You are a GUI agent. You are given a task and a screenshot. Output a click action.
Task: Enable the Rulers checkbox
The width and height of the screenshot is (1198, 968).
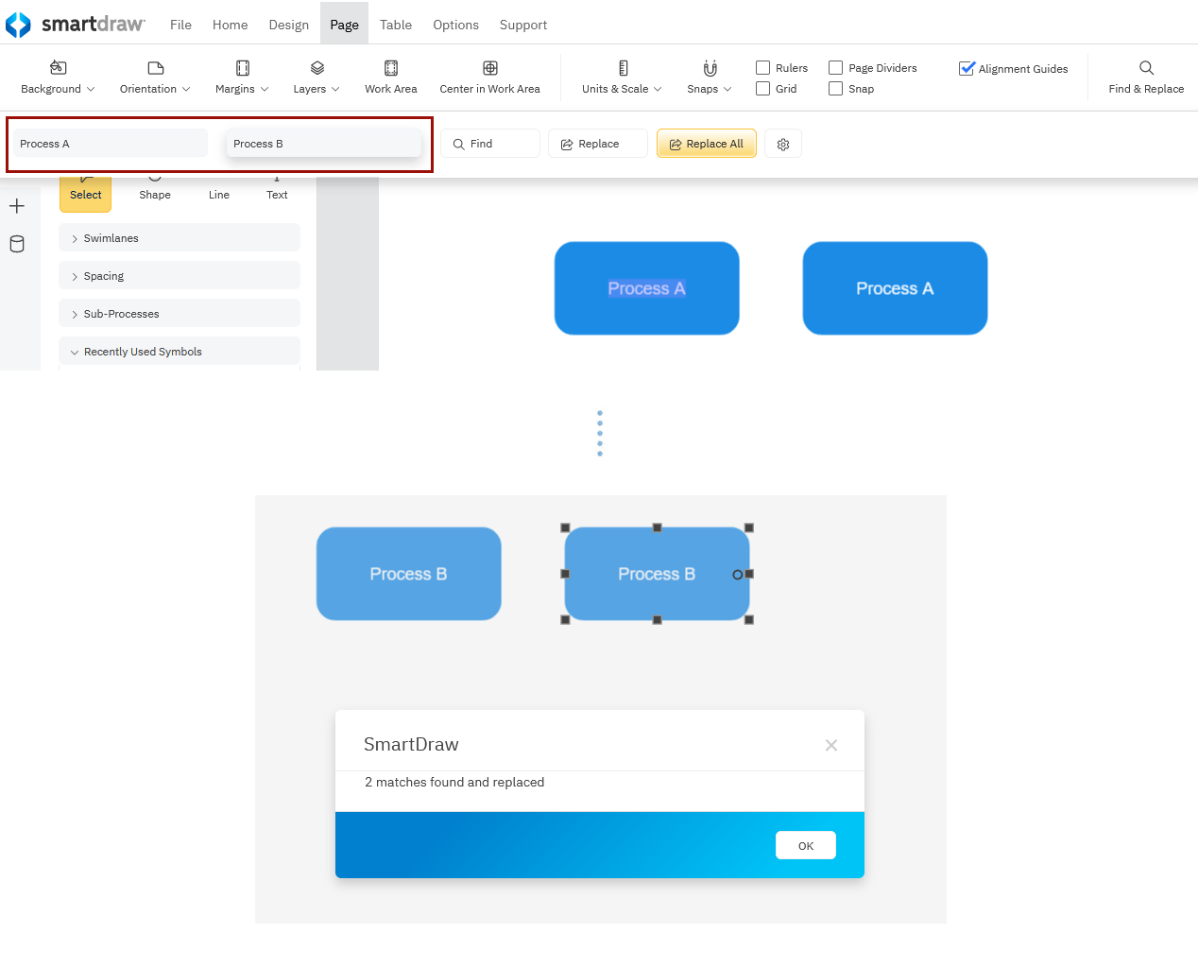pyautogui.click(x=762, y=68)
